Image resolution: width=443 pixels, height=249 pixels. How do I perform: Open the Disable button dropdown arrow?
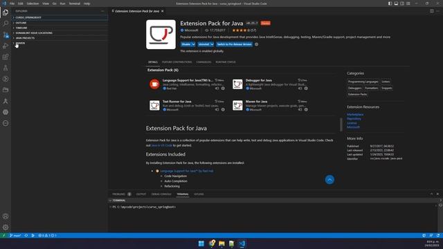194,44
